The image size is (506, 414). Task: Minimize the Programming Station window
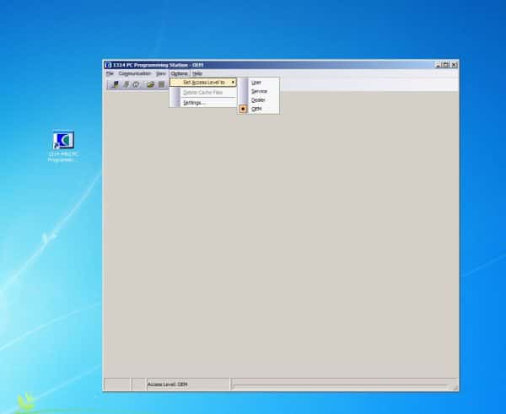coord(438,65)
